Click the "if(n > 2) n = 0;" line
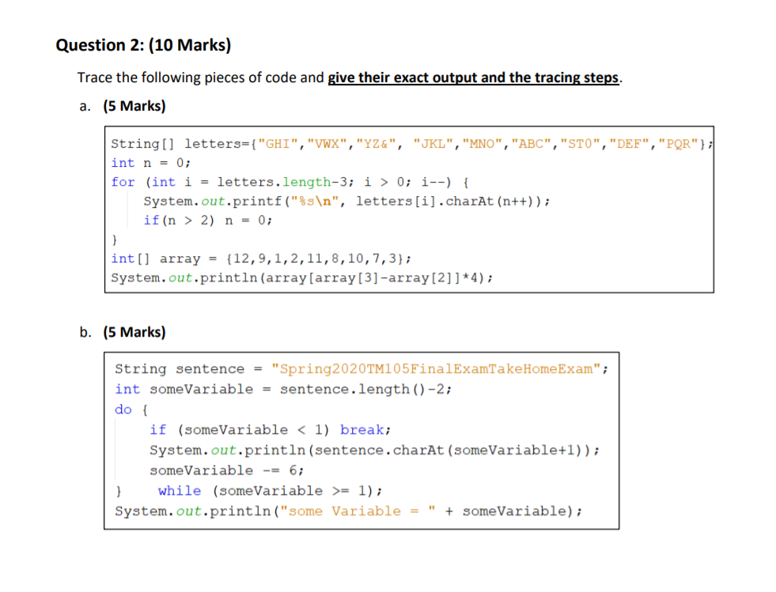The image size is (776, 592). tap(208, 220)
